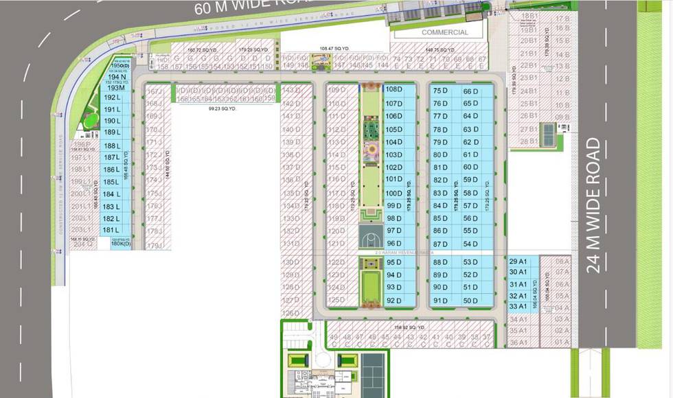Click the 99.23 SQ.YD. size label
Screen dimensions: 673x398
click(x=223, y=109)
